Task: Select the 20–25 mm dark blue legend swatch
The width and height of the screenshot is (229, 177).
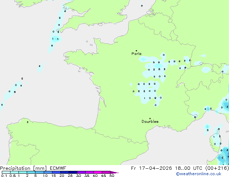Action: 64,172
